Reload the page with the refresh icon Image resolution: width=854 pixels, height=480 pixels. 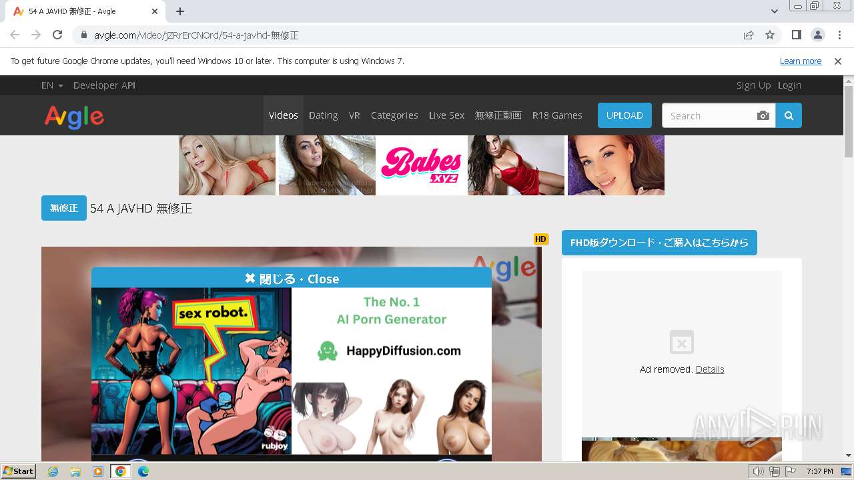[x=57, y=35]
